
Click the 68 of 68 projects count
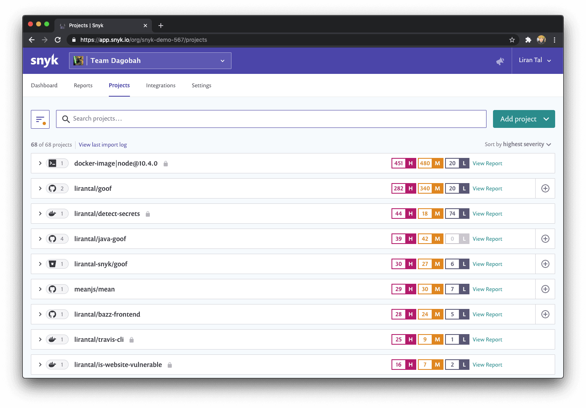(x=51, y=145)
